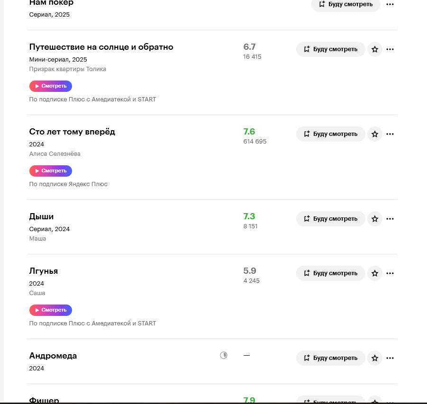The height and width of the screenshot is (404, 427).
Task: Open more options for Путешествие на солнце и обратно
Action: (390, 49)
